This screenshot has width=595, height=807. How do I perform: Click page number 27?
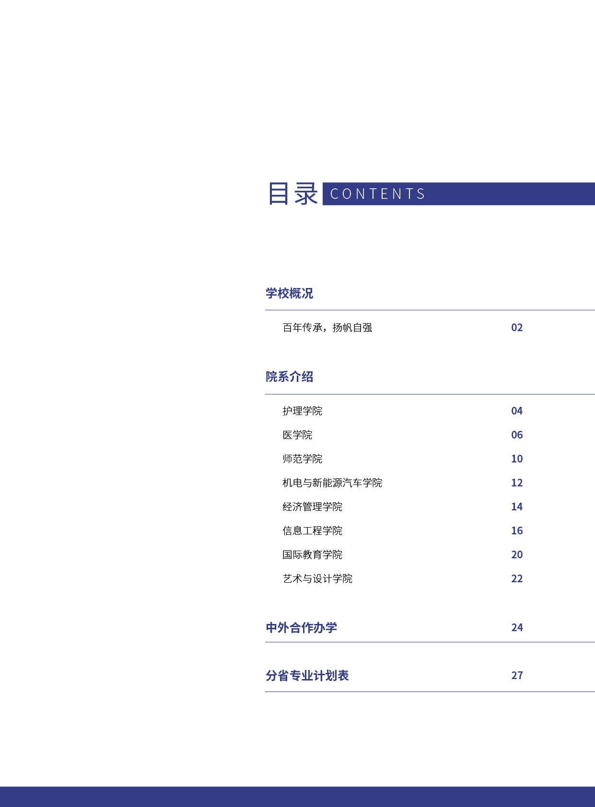(x=516, y=676)
